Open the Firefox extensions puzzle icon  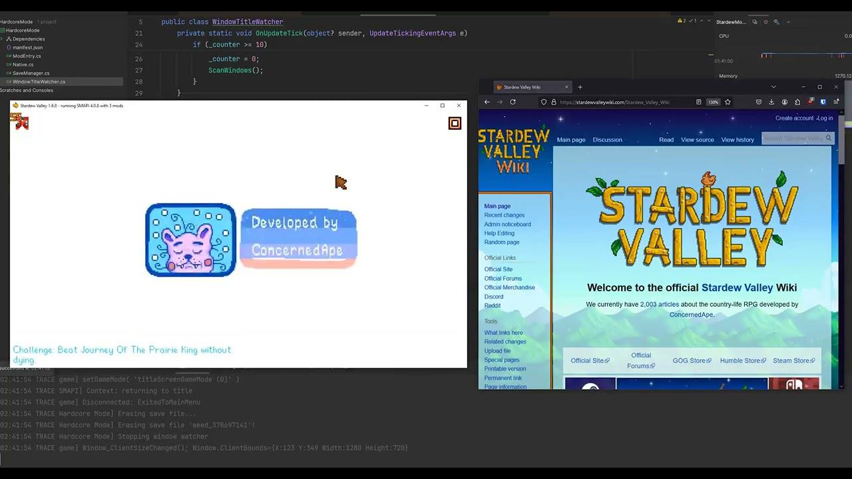(797, 102)
